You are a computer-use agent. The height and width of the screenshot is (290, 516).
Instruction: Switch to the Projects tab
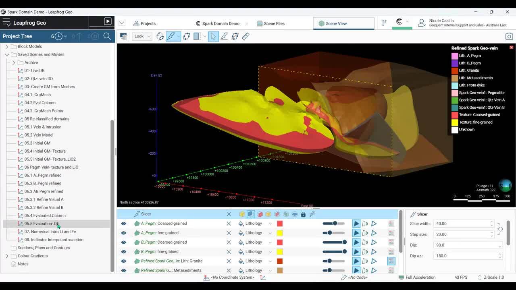pos(144,23)
